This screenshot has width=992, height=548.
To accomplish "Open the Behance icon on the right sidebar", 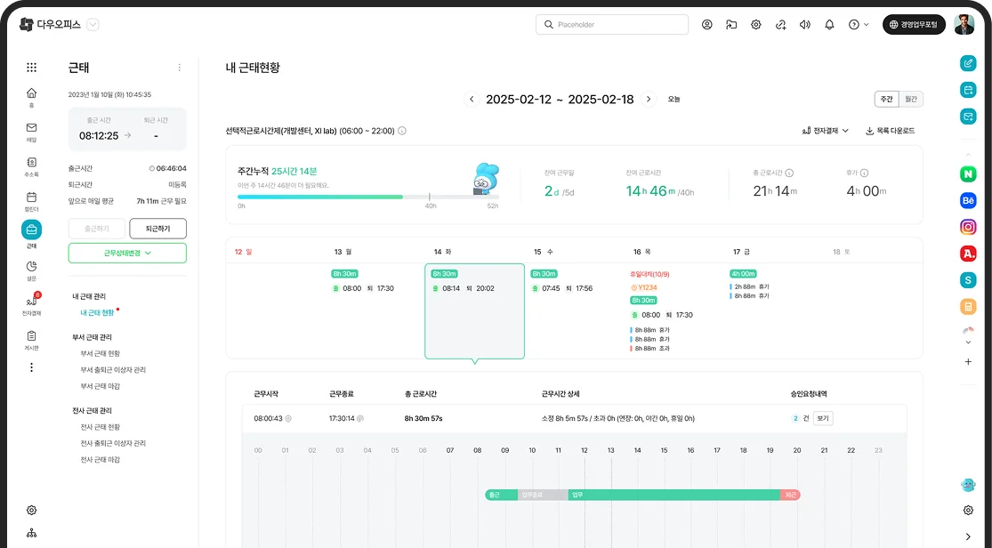I will coord(967,200).
